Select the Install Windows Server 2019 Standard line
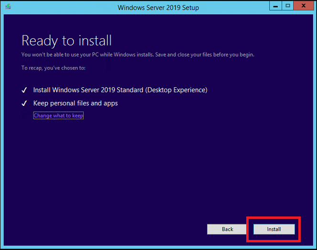This screenshot has width=317, height=250. tap(120, 90)
